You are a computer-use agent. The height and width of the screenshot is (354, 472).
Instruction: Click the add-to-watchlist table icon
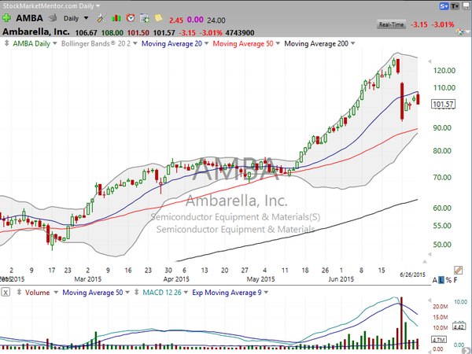pos(145,18)
